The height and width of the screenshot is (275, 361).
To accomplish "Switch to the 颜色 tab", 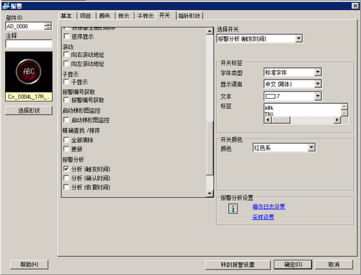I will click(x=105, y=16).
